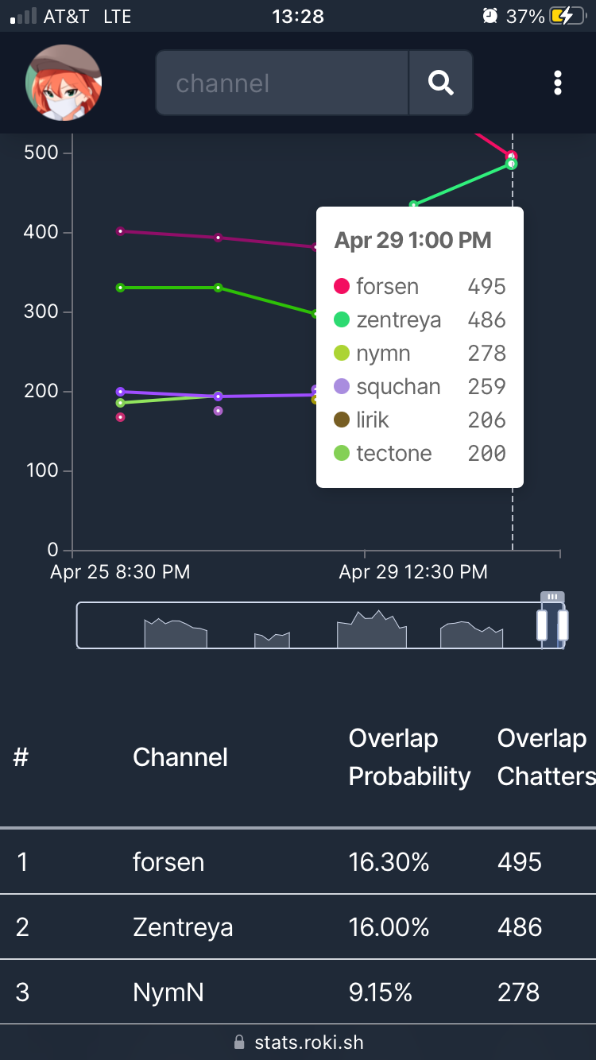Click the grip handle above the range selector
The image size is (596, 1060).
pos(552,597)
